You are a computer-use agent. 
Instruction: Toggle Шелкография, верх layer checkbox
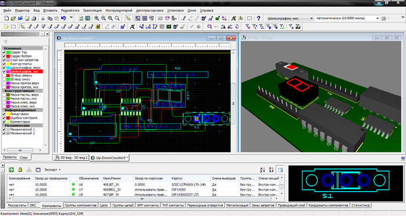4,68
